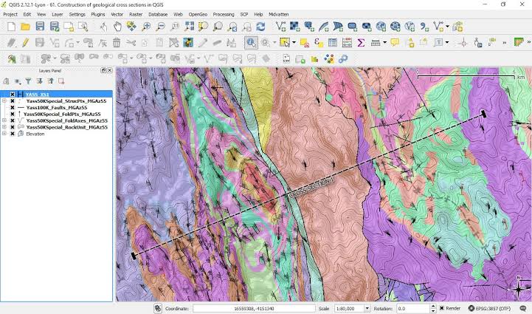Click the Statistical Summary sigma icon
The height and width of the screenshot is (314, 532).
click(361, 43)
